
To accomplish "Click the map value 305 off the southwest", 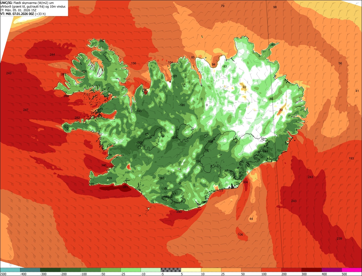I will coord(104,165).
